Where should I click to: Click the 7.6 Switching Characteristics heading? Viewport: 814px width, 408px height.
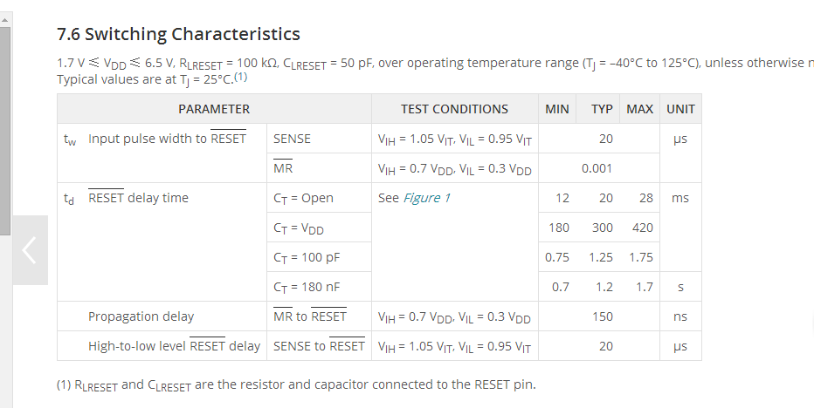click(178, 35)
